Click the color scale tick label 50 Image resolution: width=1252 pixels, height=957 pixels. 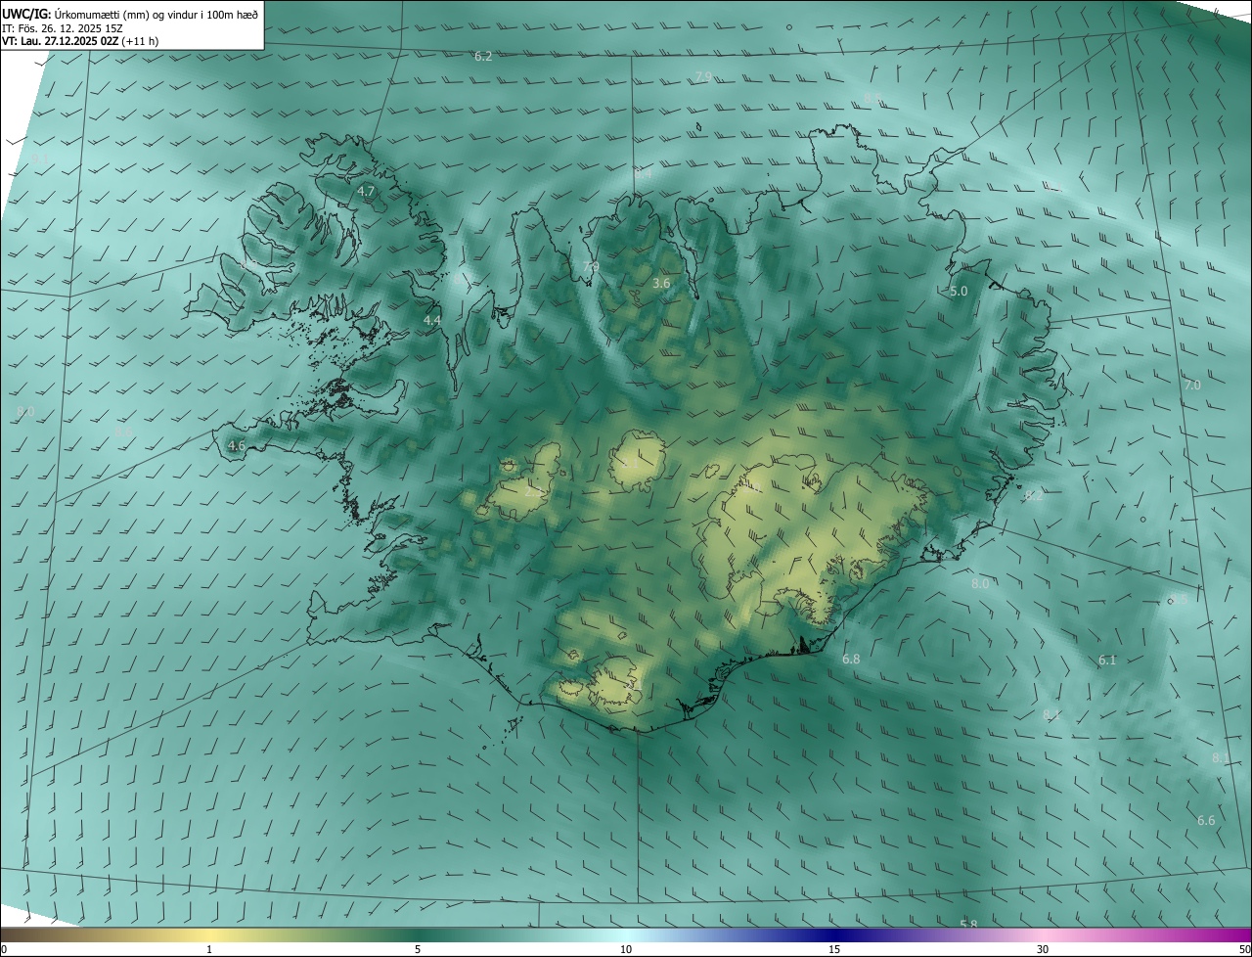tap(1243, 949)
